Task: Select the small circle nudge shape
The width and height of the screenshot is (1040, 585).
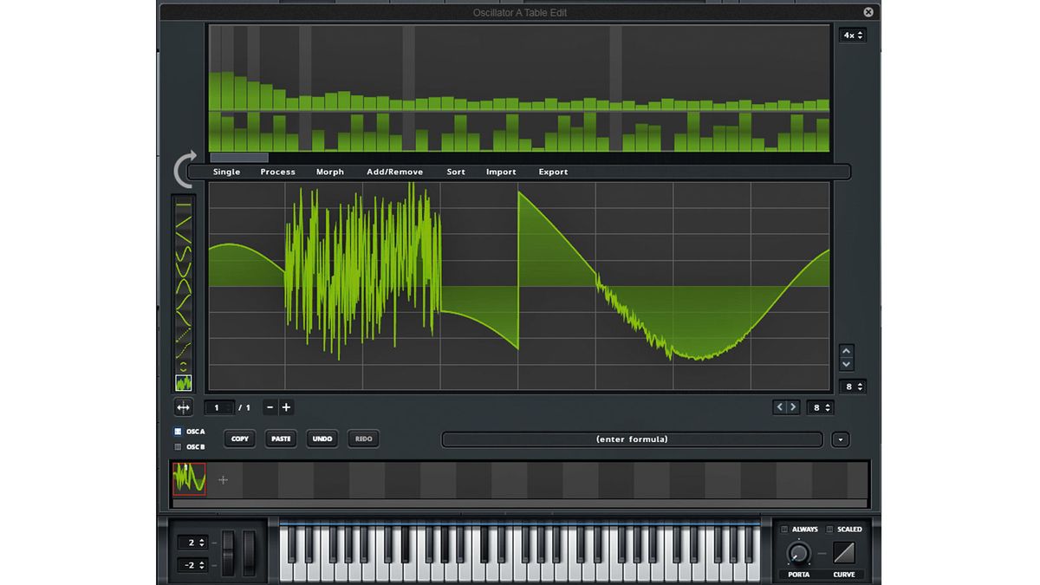Action: coord(184,366)
